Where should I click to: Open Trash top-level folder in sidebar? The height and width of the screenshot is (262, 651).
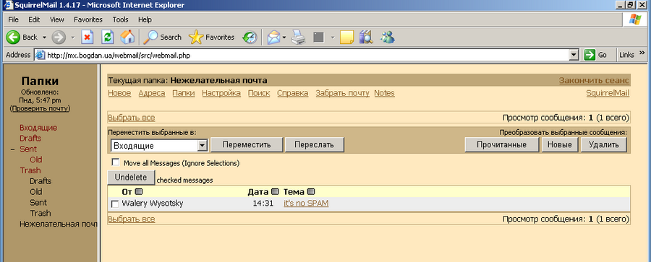coord(30,170)
